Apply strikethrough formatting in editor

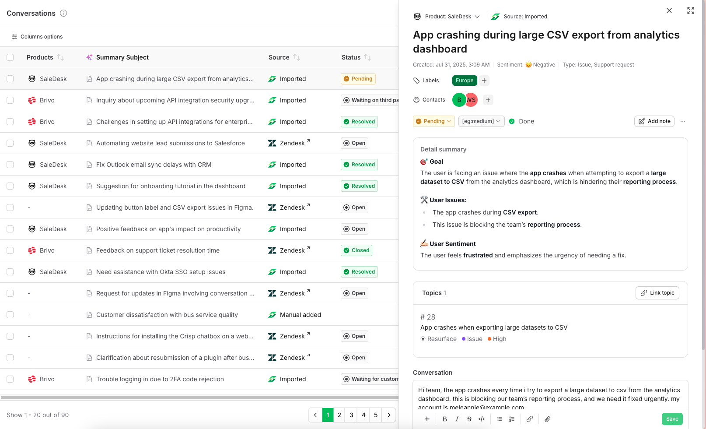pyautogui.click(x=469, y=419)
